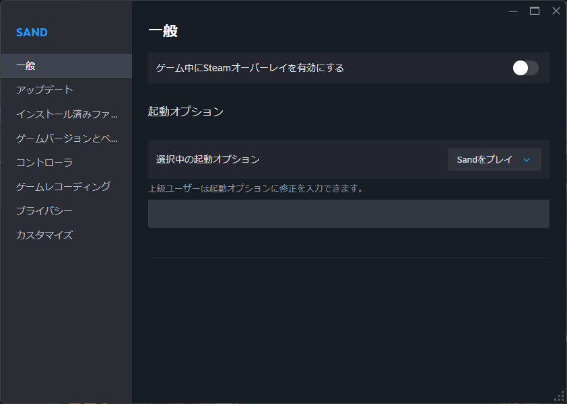
Task: Click the SAND game title
Action: click(32, 32)
